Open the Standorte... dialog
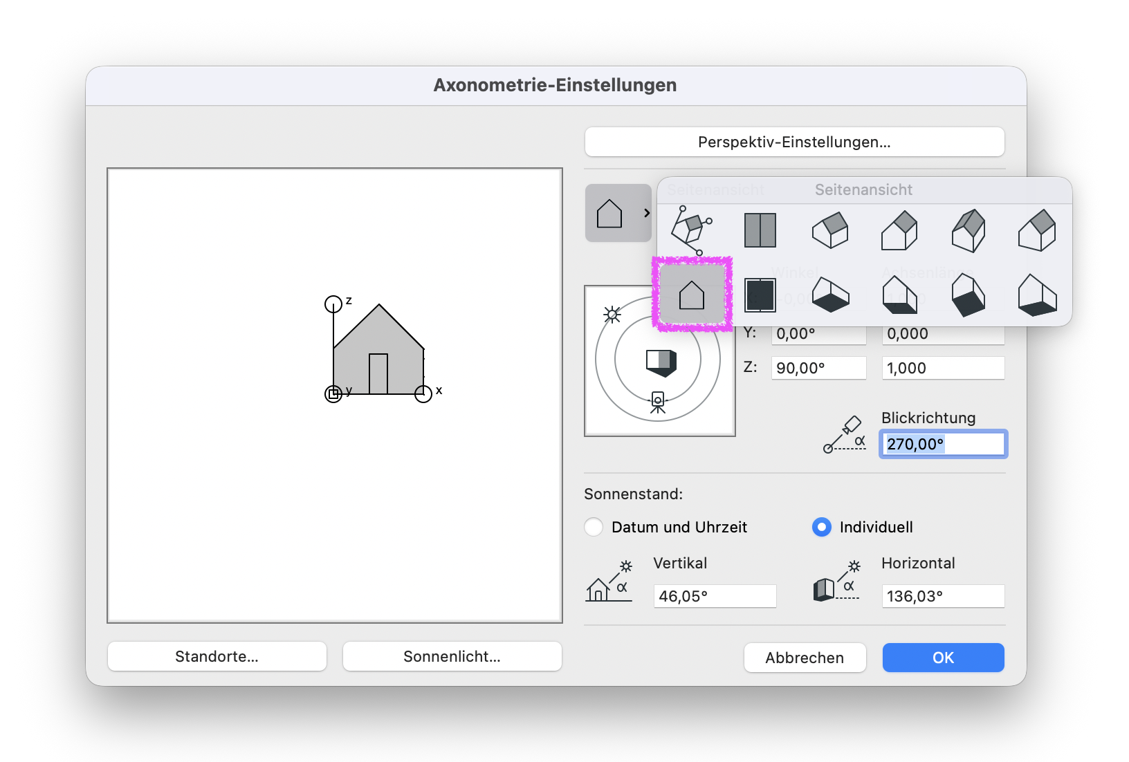 pyautogui.click(x=217, y=656)
